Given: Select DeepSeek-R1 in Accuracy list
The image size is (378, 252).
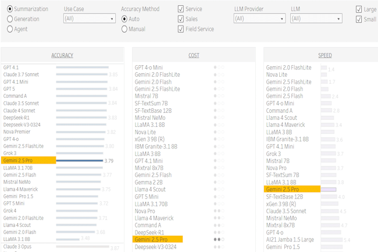Looking at the screenshot, I should point(16,118).
